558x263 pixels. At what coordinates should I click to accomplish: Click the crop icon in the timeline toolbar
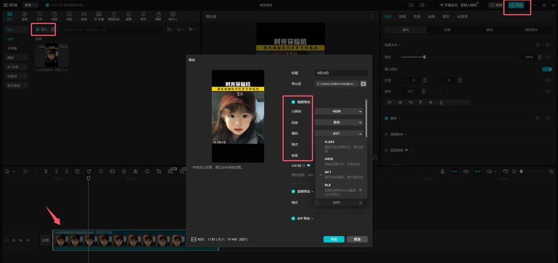159,171
